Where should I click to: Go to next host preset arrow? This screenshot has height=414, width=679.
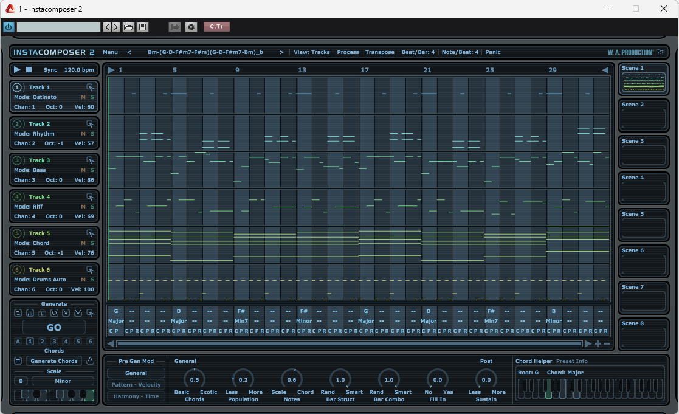coord(115,27)
